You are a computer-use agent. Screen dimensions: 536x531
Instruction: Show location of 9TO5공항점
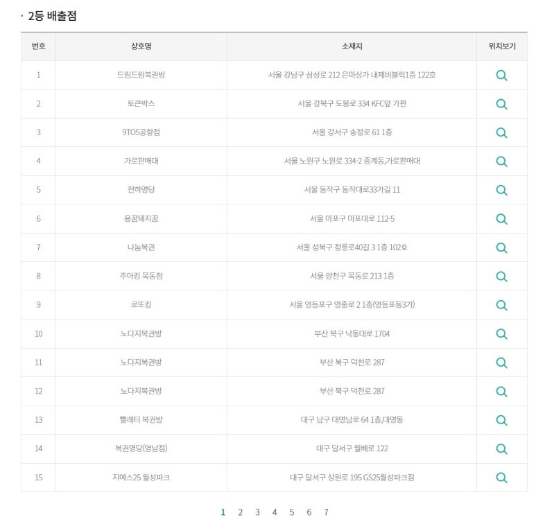click(501, 132)
